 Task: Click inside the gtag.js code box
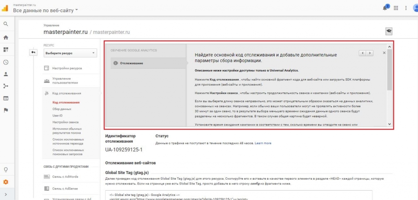(238, 195)
